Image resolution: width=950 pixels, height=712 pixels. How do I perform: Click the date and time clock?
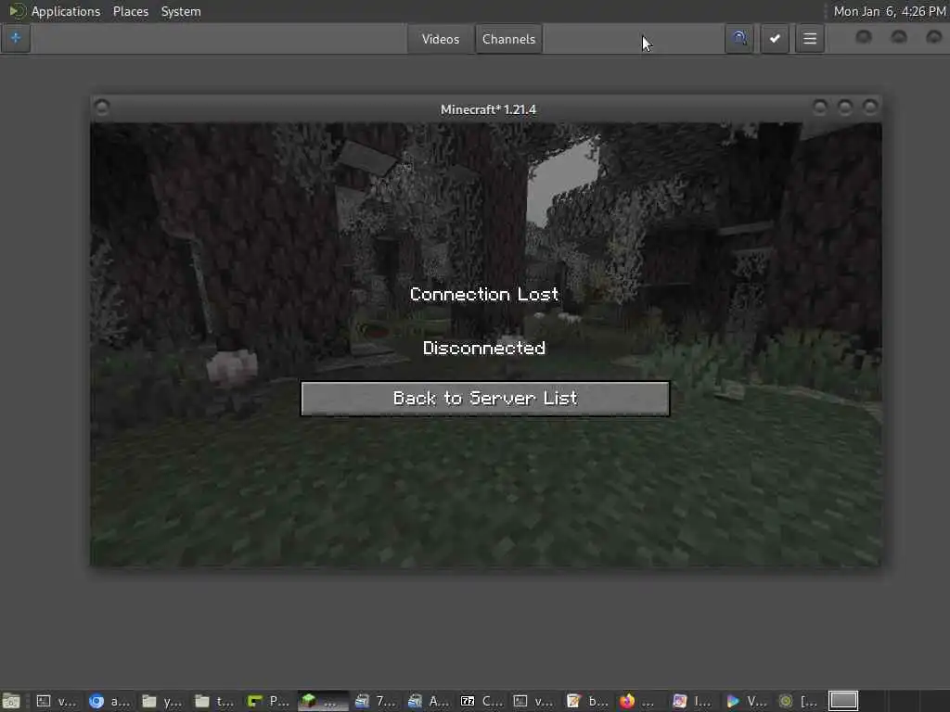tap(890, 11)
